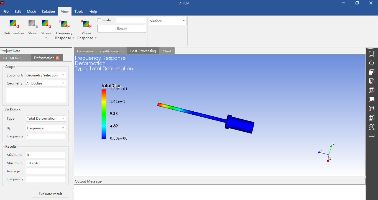The width and height of the screenshot is (378, 200).
Task: Switch to the HARMONIC panel tab
Action: 12,58
